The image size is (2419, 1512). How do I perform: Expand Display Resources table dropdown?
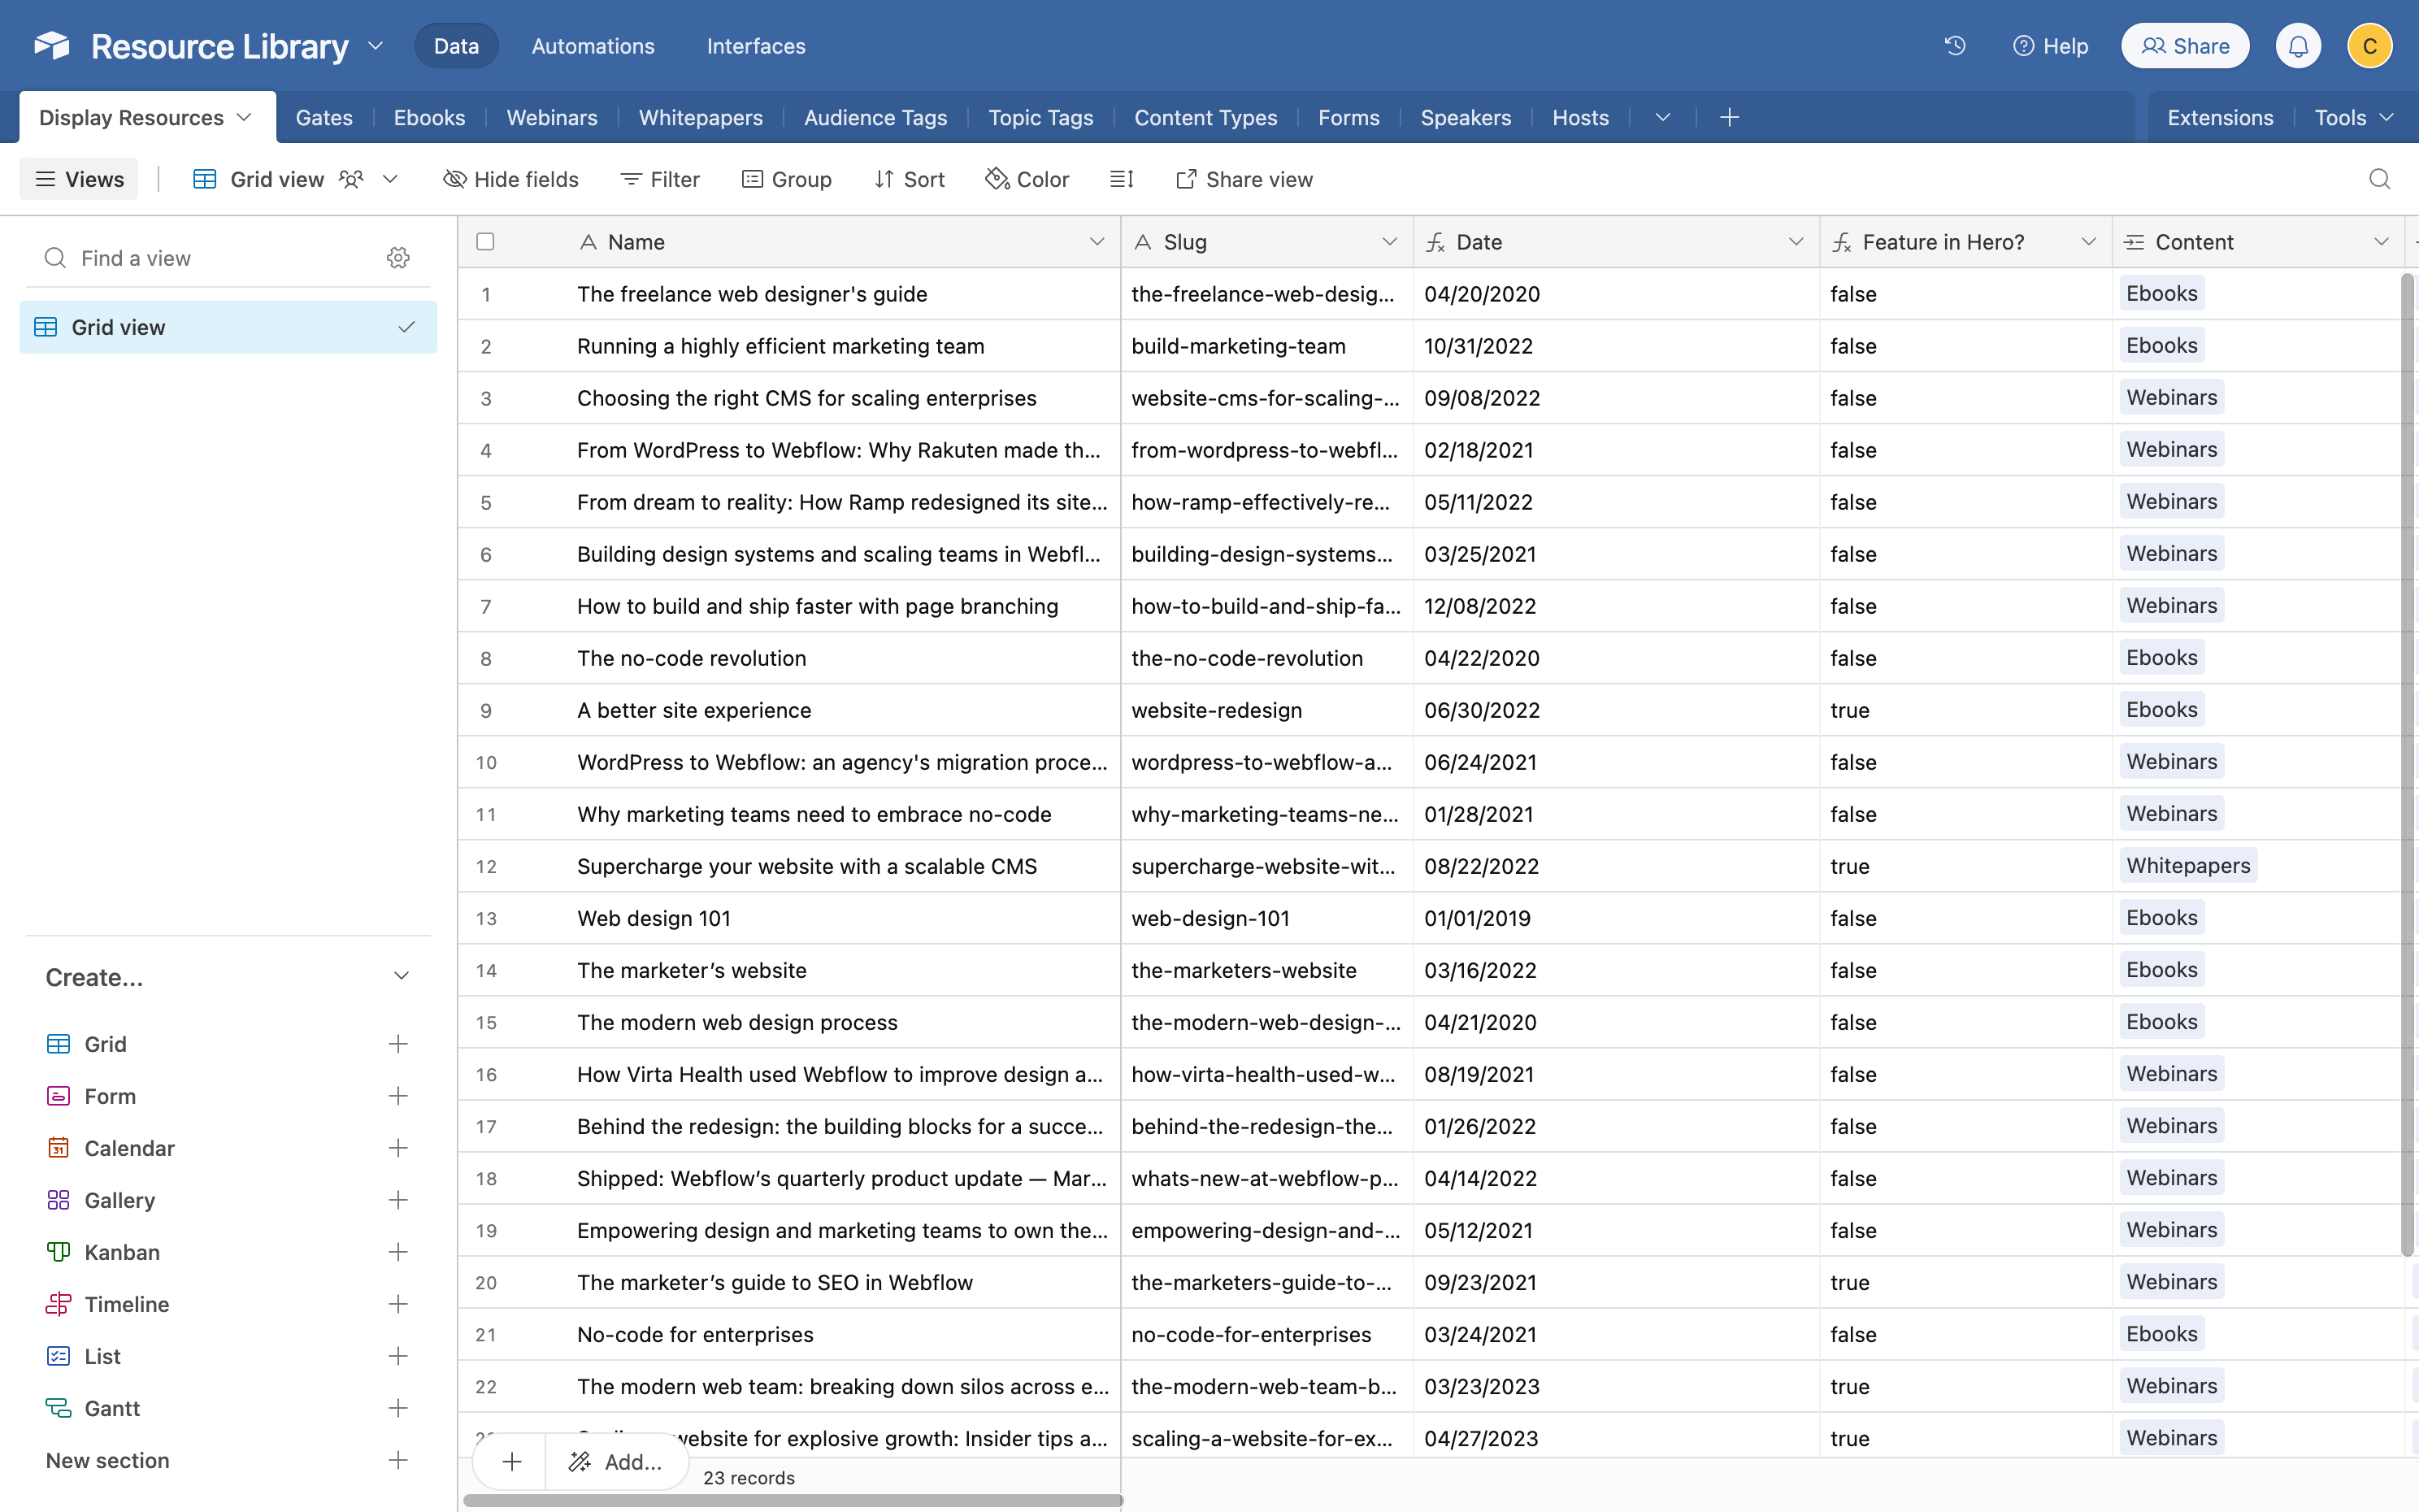tap(244, 118)
